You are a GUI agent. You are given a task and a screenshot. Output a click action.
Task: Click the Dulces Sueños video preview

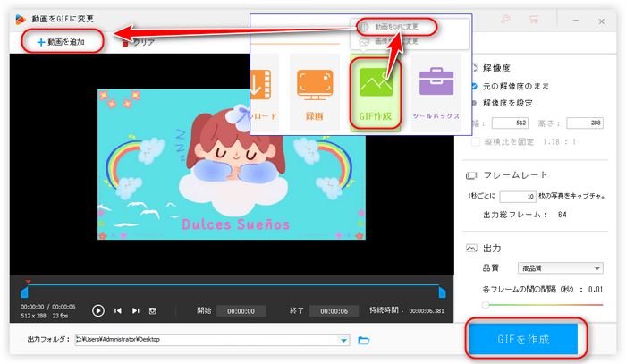pos(232,165)
